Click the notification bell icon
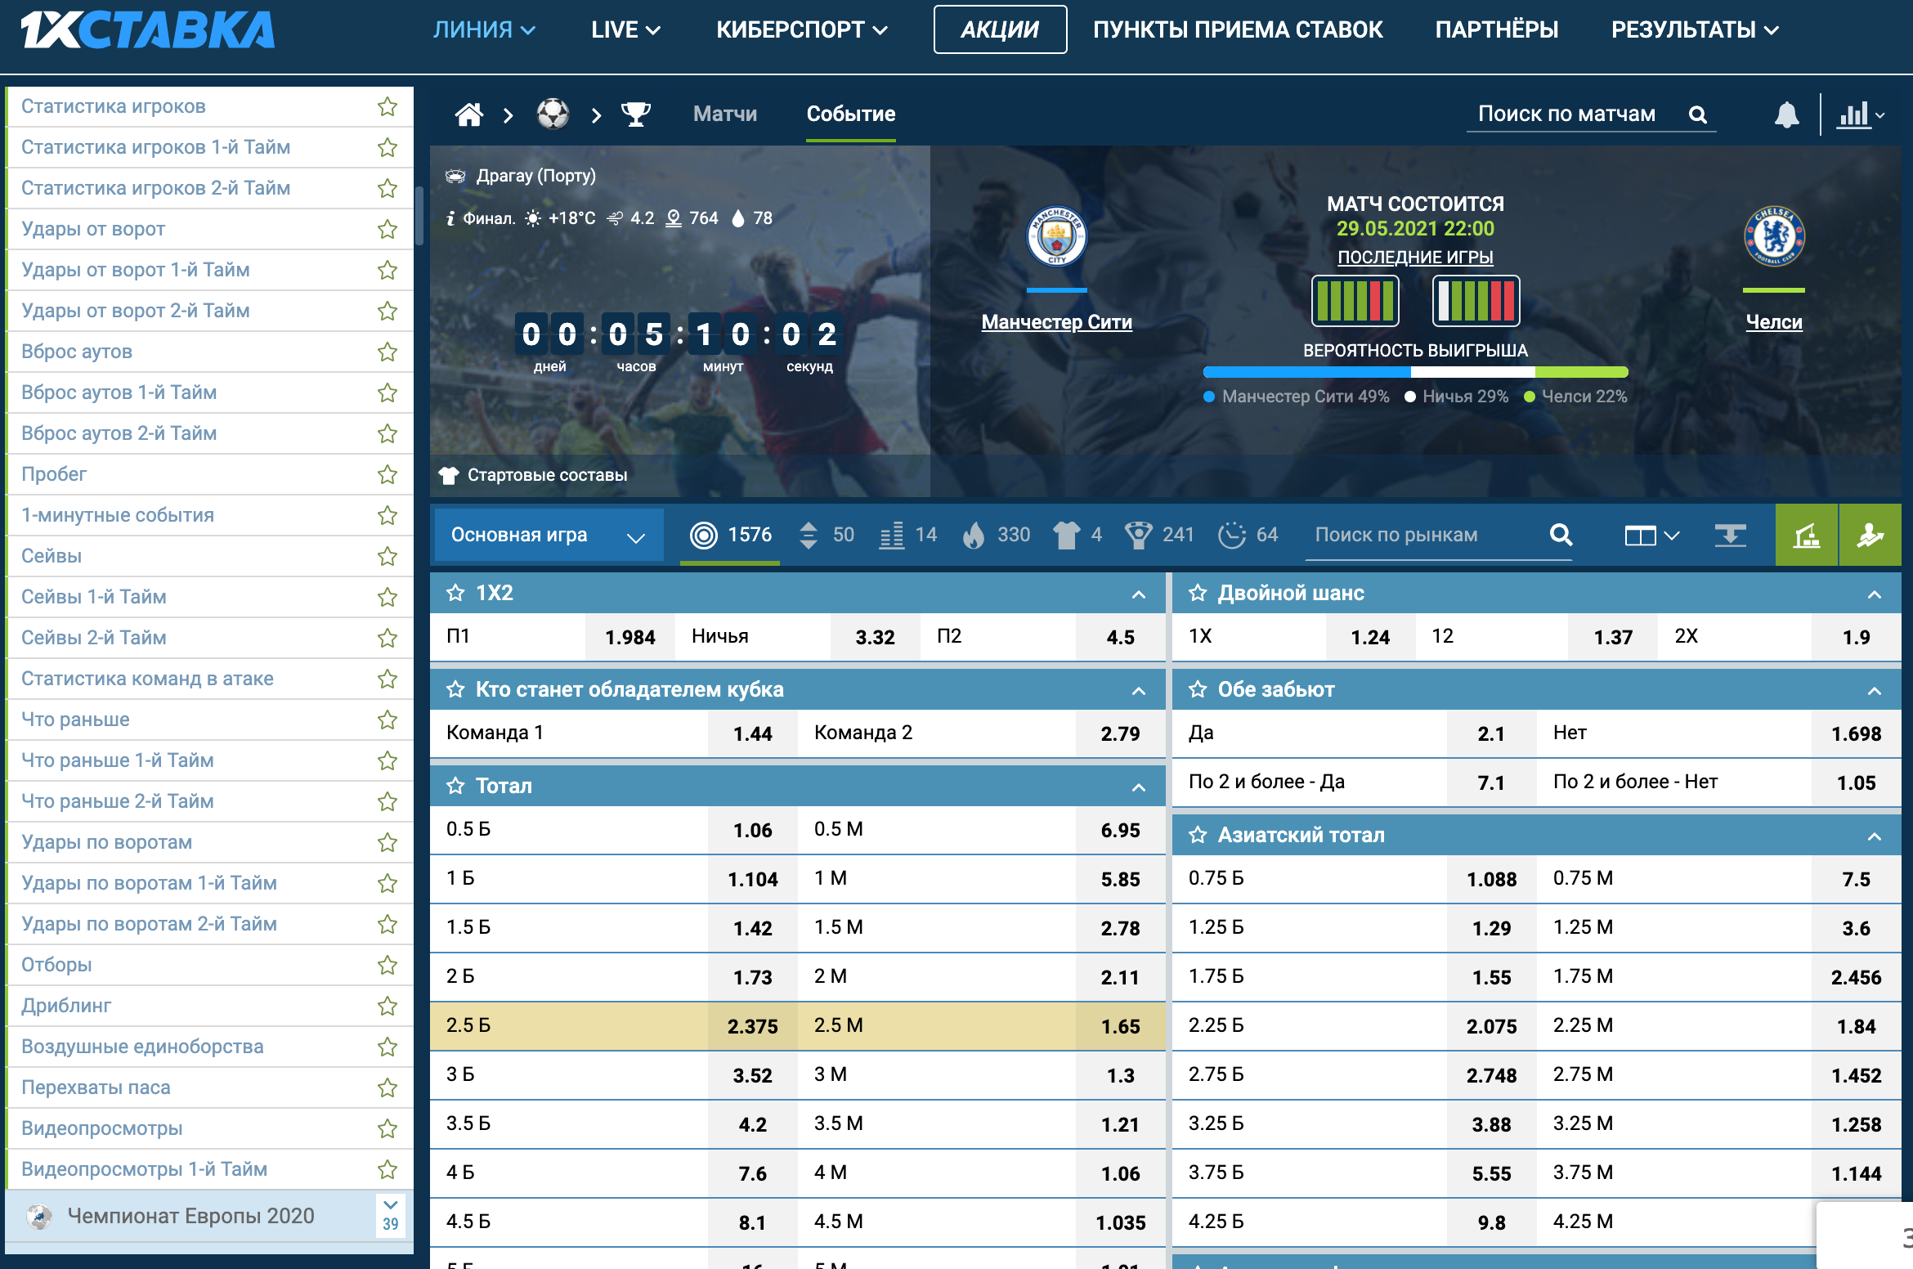1913x1269 pixels. (1786, 114)
